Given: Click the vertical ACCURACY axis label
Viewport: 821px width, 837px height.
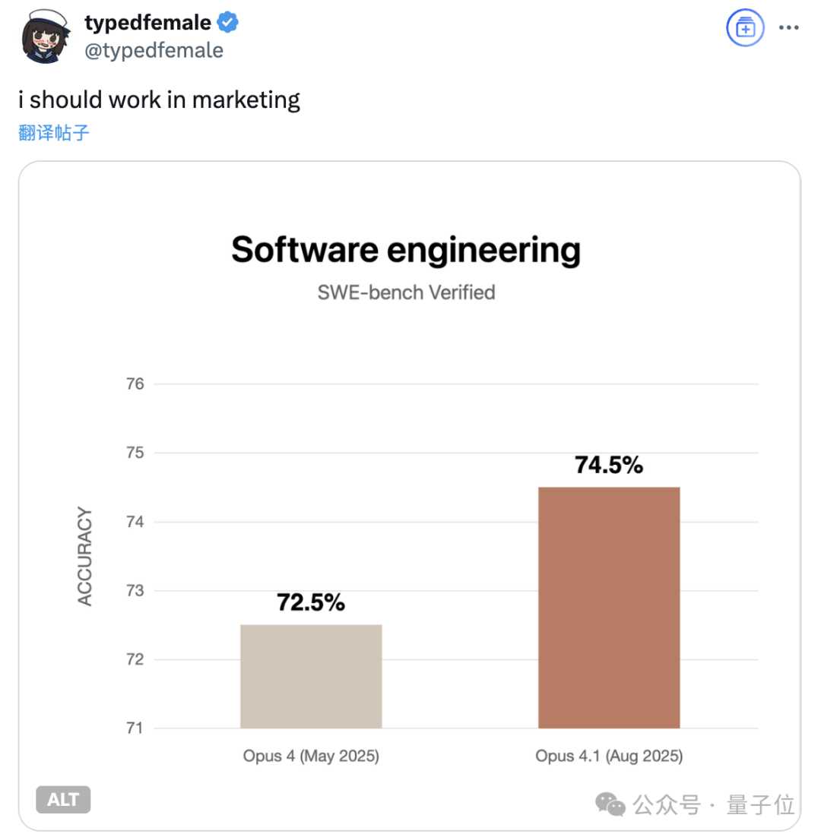Looking at the screenshot, I should point(85,556).
